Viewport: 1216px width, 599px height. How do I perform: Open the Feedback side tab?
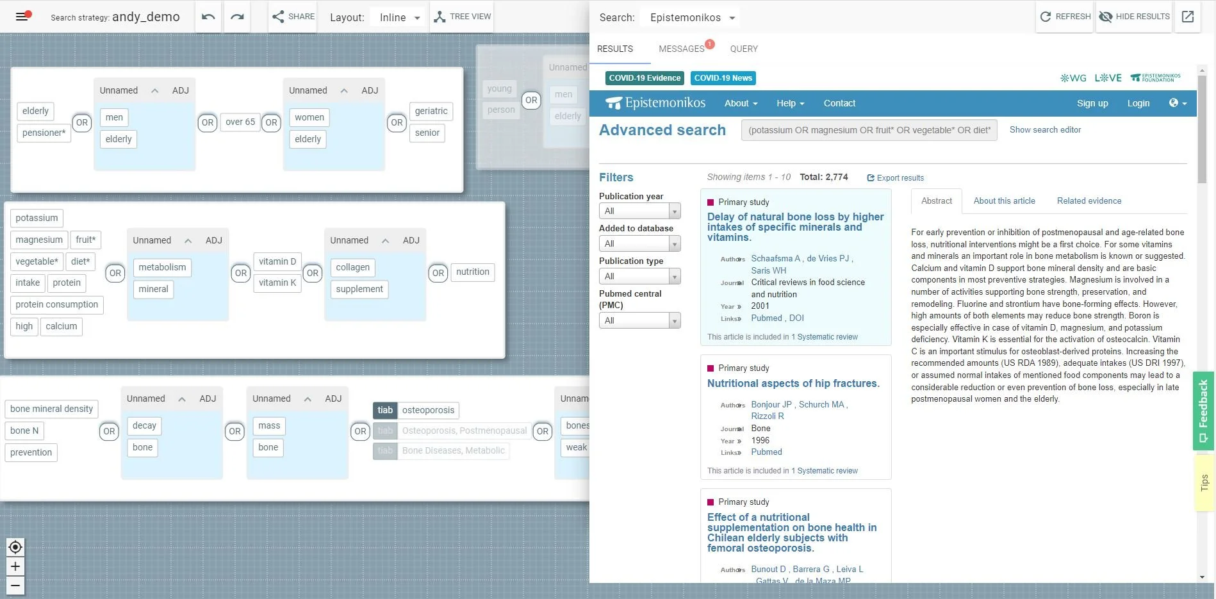tap(1203, 411)
